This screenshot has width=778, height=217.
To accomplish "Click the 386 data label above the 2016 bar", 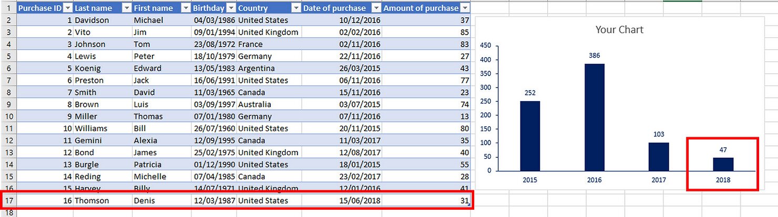I will [x=594, y=56].
